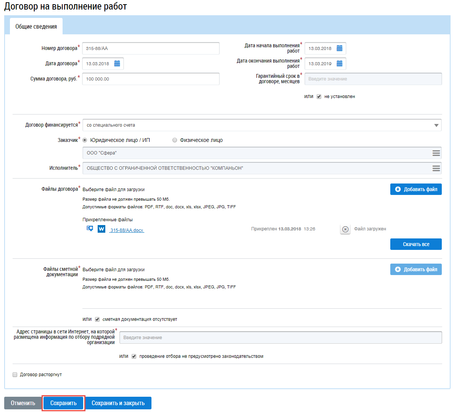Click the Word document icon of attached file

click(101, 229)
